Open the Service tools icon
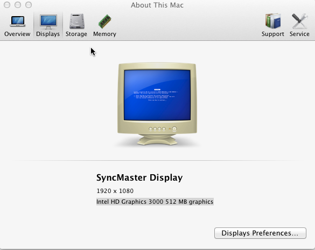This screenshot has height=250, width=315. 299,21
